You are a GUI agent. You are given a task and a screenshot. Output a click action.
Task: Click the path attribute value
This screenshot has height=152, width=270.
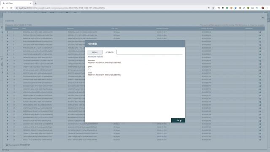[89, 69]
